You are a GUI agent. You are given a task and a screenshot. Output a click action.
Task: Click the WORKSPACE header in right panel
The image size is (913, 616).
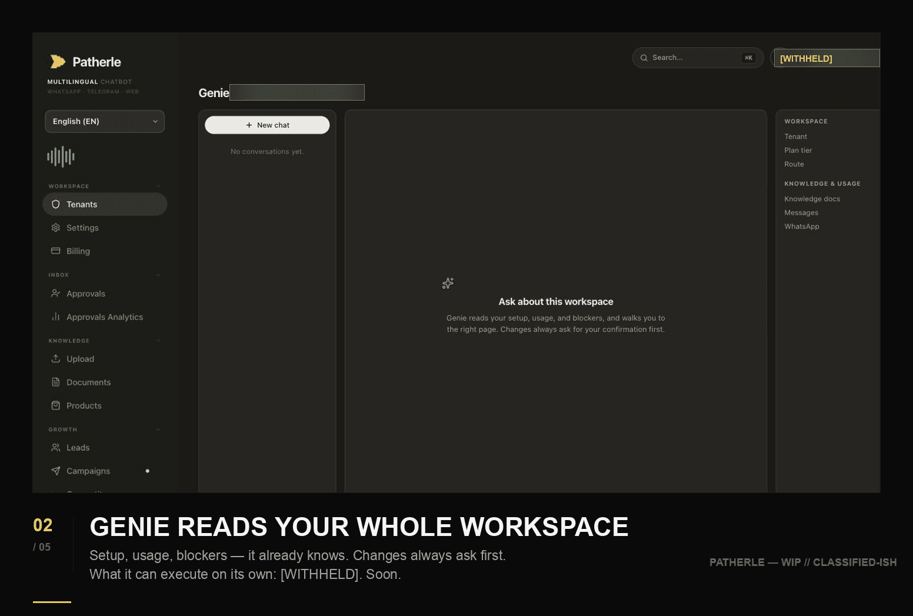[805, 121]
